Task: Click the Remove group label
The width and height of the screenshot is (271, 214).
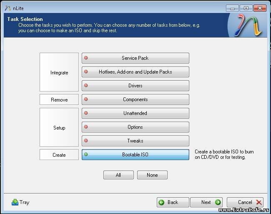Action: point(59,99)
